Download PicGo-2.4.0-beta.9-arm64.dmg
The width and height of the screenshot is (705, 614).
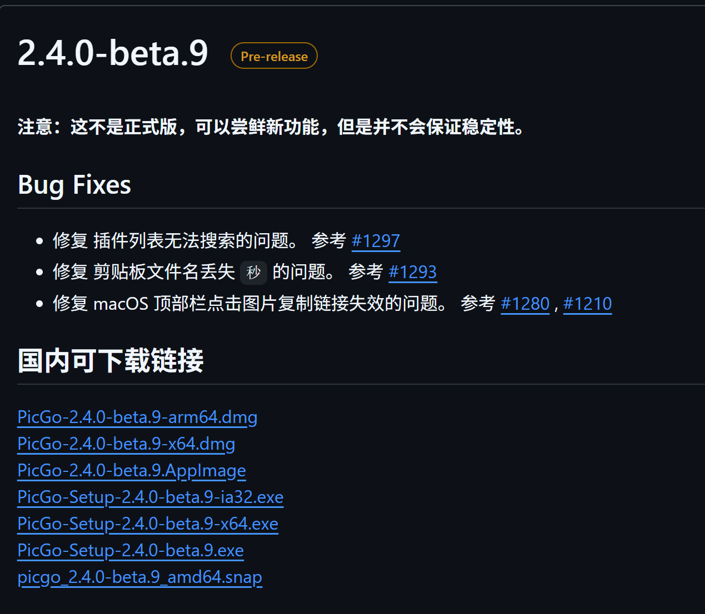[137, 417]
